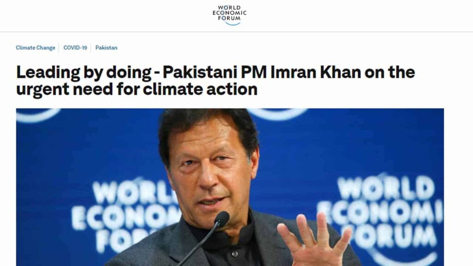Click the white ring at photo's top-left corner
Screen dimensions: 473x266
coord(38,115)
